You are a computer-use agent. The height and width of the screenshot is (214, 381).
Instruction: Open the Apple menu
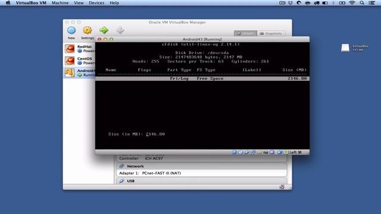[8, 3]
